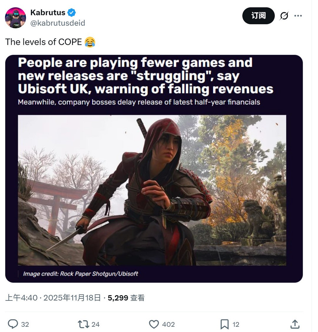Subscribe using the 订阅 button

pyautogui.click(x=258, y=16)
